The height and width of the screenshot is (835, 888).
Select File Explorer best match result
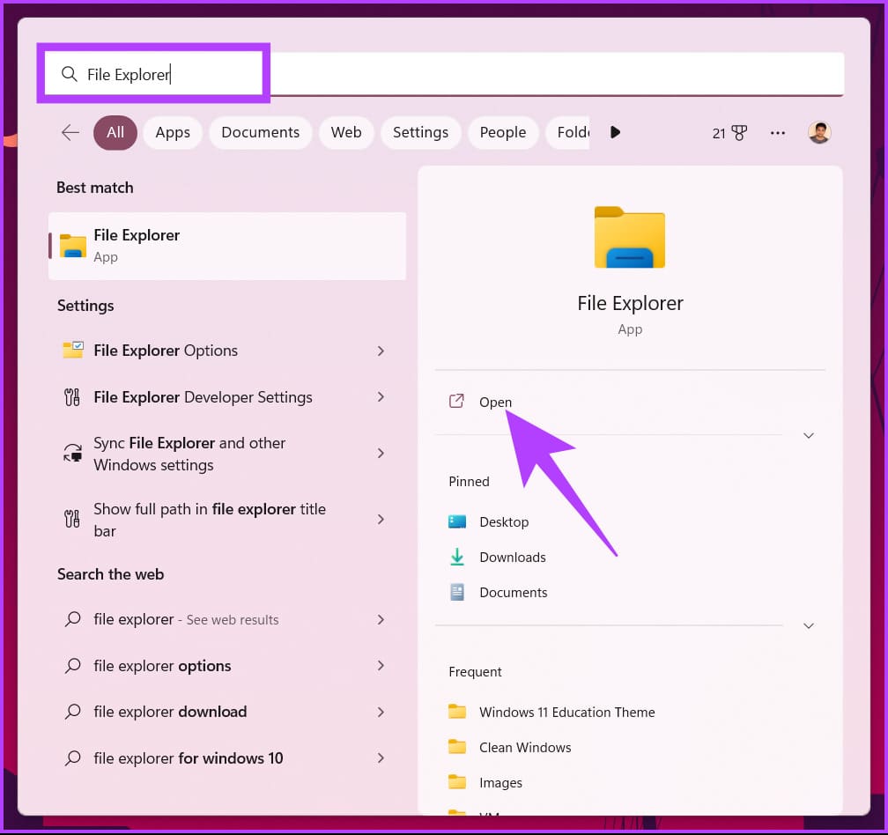pos(227,246)
